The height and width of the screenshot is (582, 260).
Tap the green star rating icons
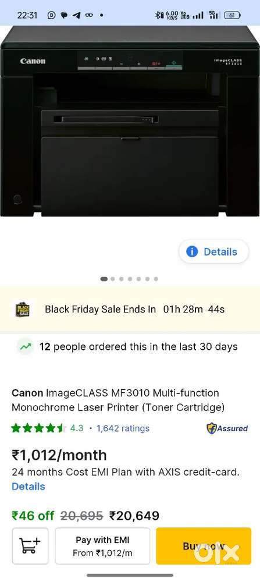click(x=38, y=428)
